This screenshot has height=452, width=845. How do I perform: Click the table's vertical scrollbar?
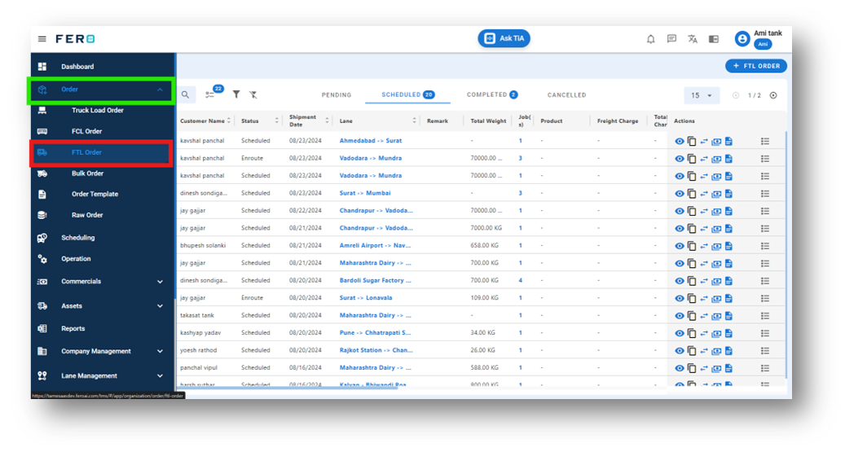point(786,254)
